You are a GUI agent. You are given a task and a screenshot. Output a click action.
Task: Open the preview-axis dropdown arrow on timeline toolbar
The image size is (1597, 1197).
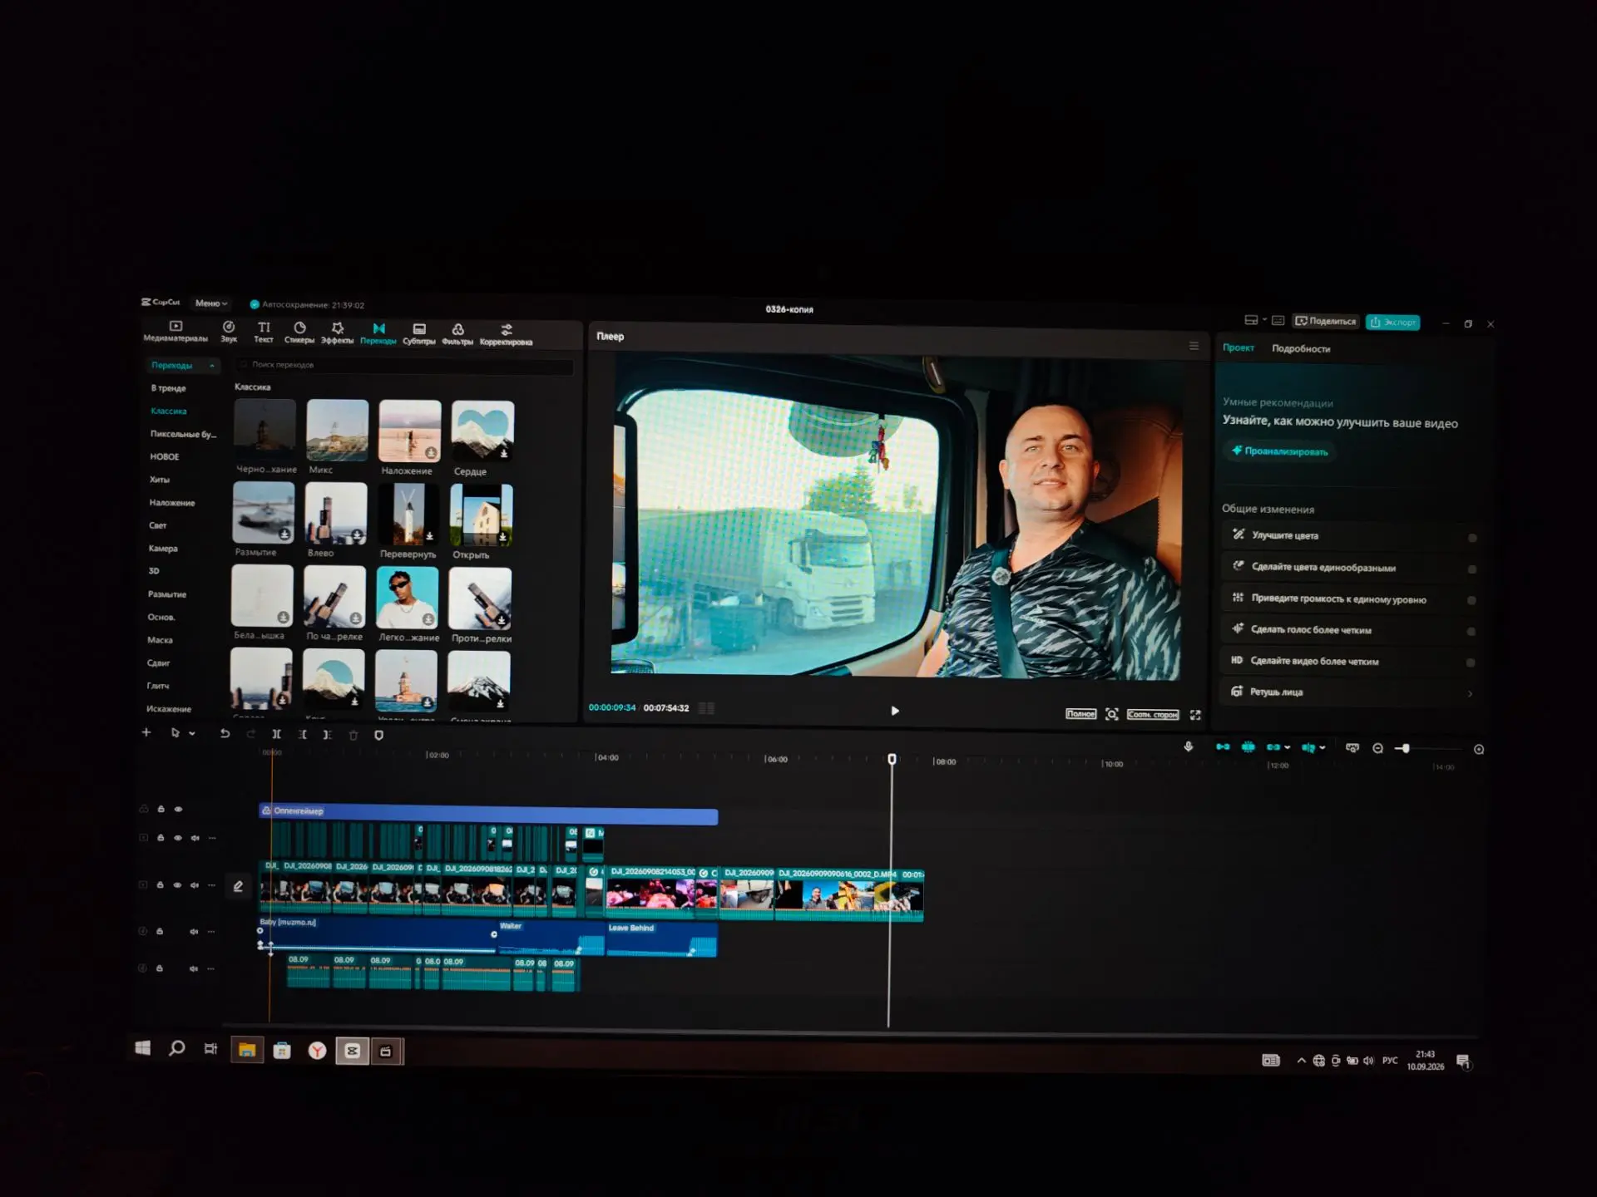pyautogui.click(x=1323, y=747)
